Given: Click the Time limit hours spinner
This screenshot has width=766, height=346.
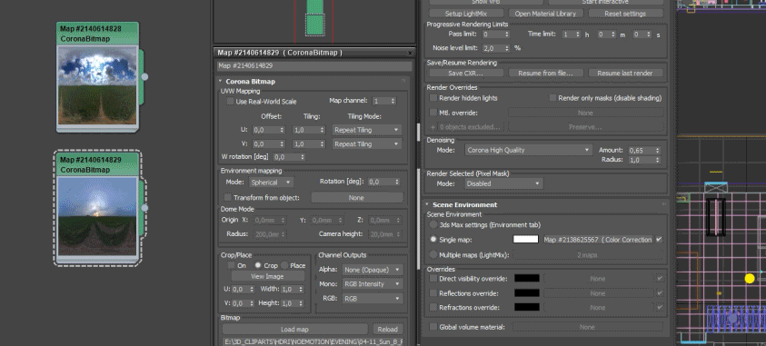Looking at the screenshot, I should coord(578,35).
